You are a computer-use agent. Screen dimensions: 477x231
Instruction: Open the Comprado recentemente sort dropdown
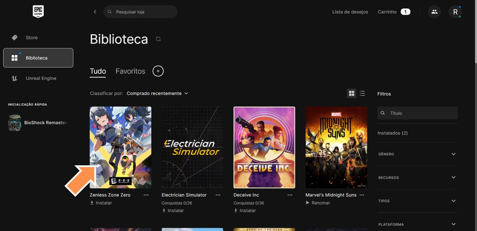point(157,93)
